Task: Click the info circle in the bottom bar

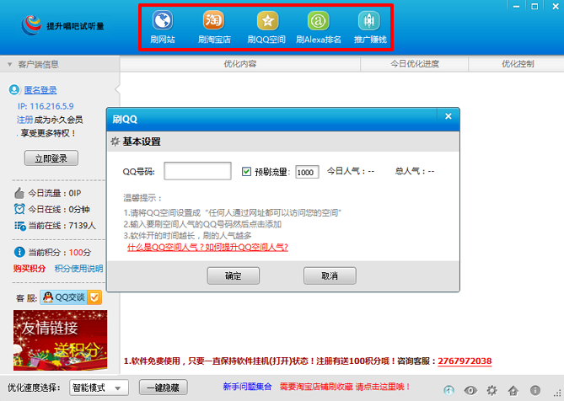Action: (x=535, y=390)
